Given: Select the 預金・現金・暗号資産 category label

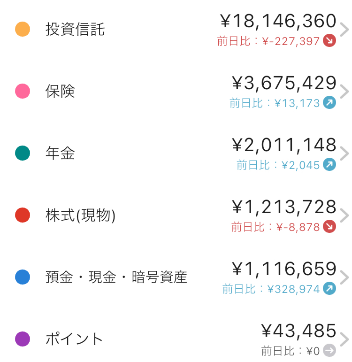Looking at the screenshot, I should (x=116, y=277).
